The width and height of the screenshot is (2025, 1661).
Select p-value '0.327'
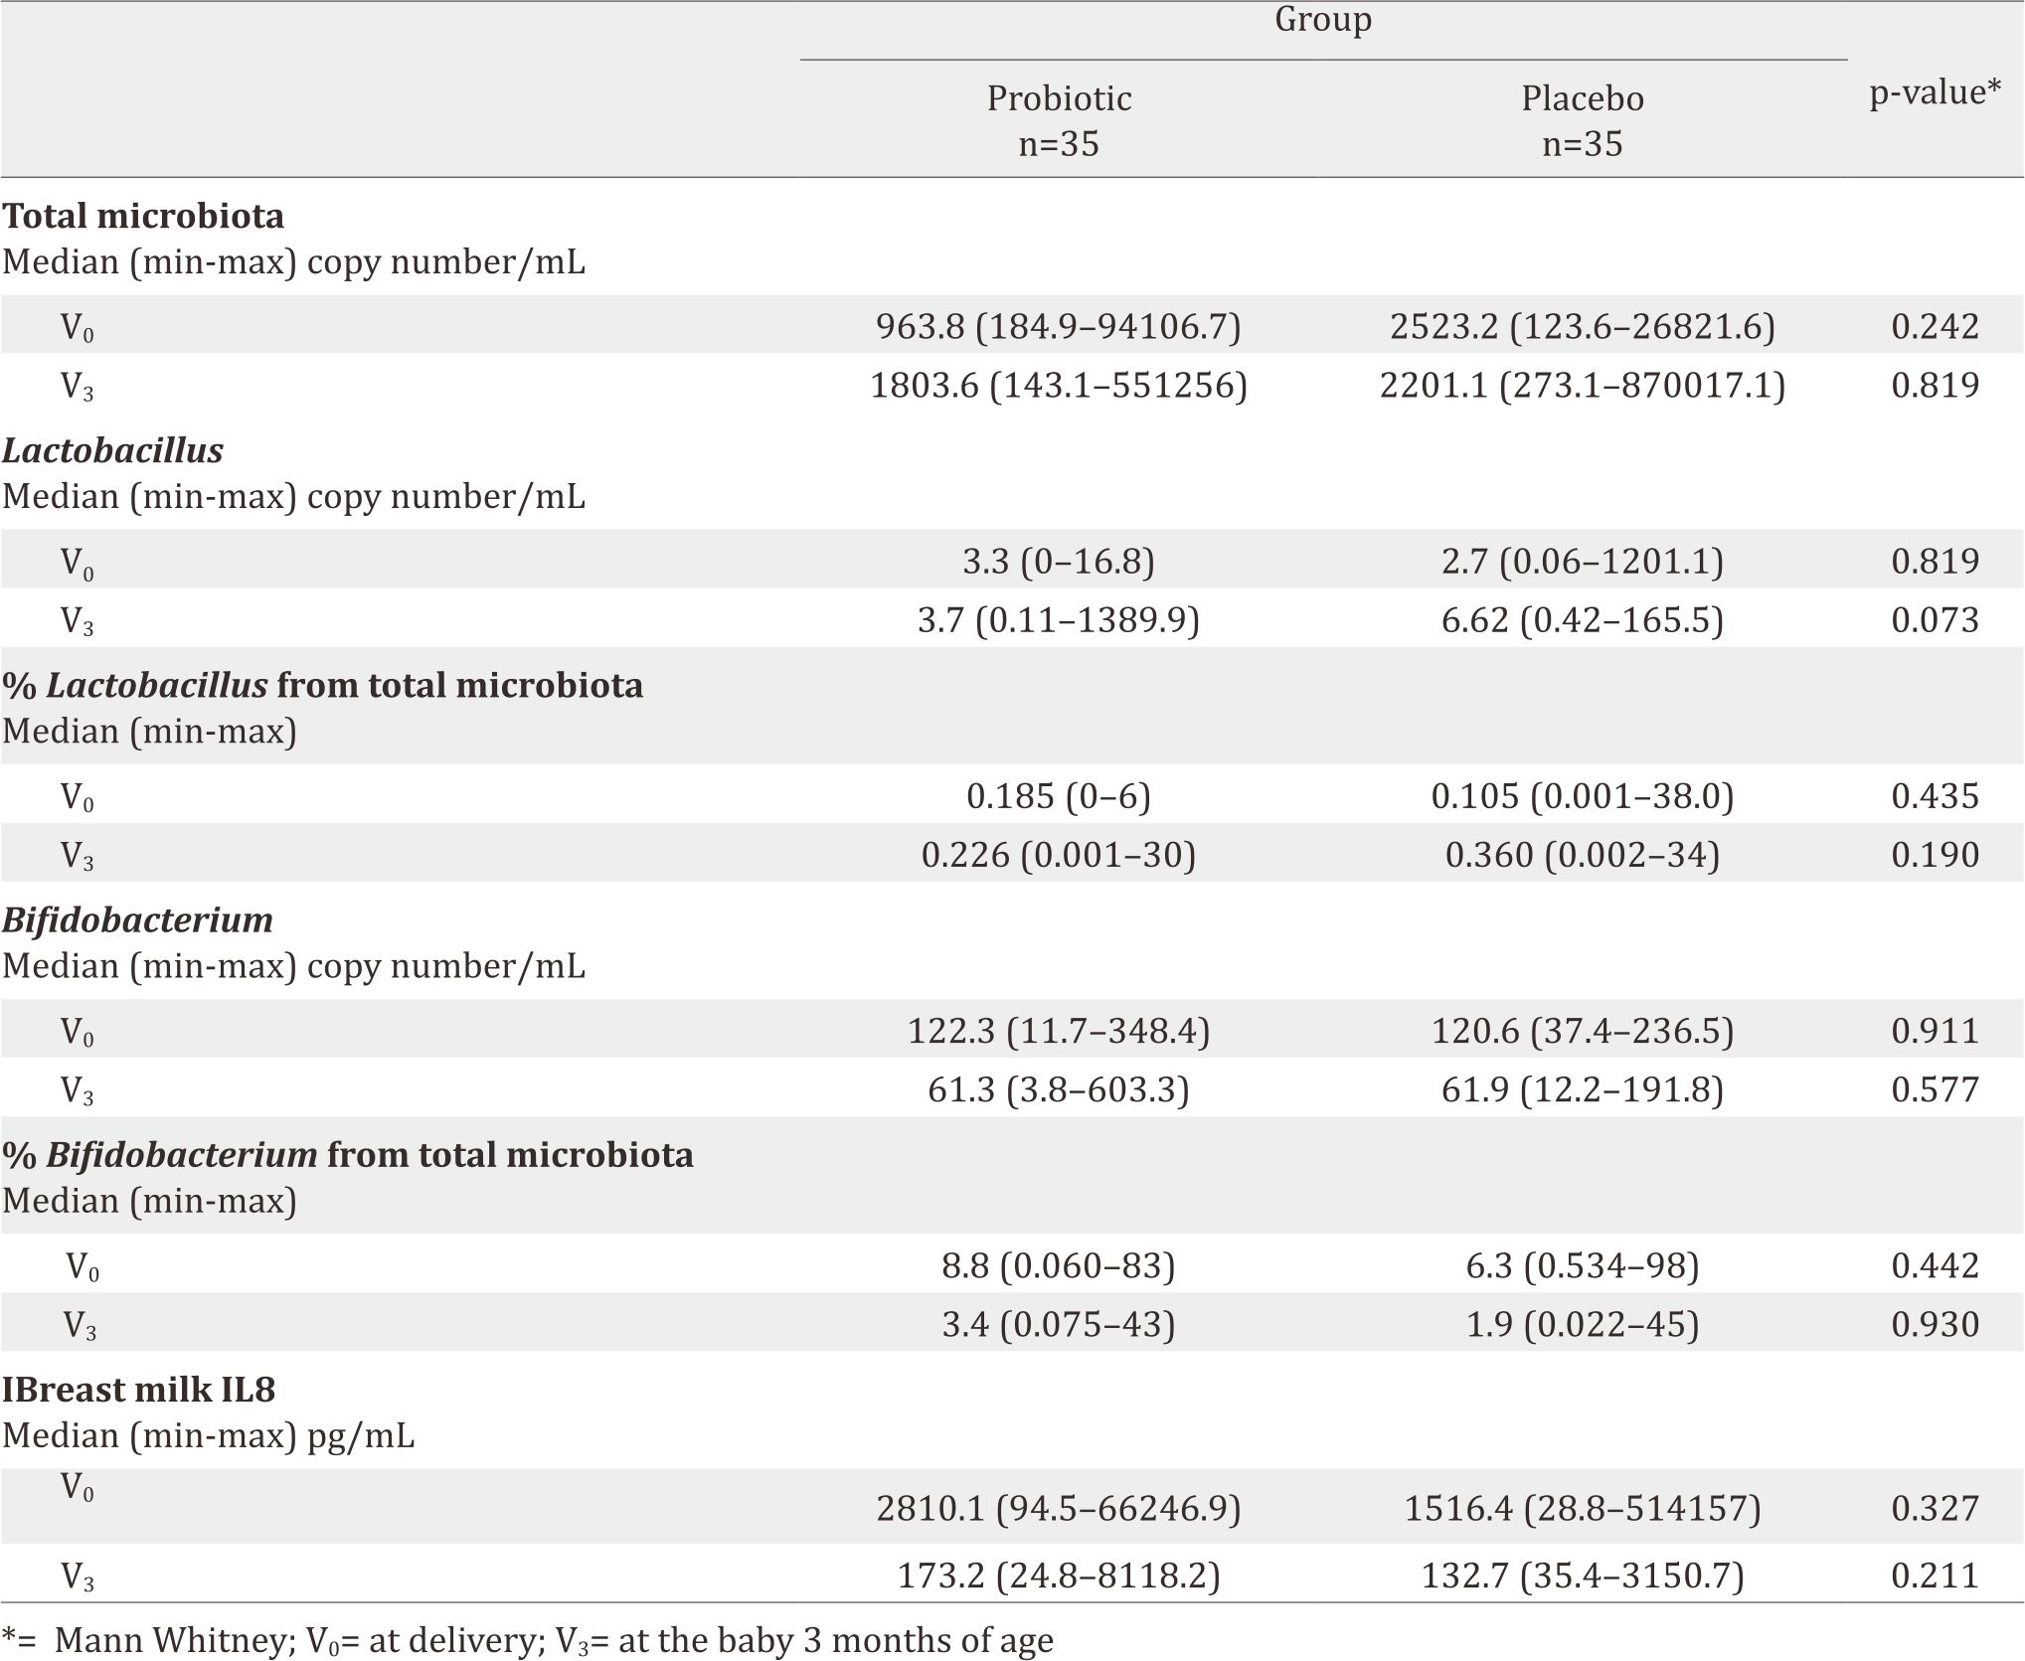pos(1935,1509)
